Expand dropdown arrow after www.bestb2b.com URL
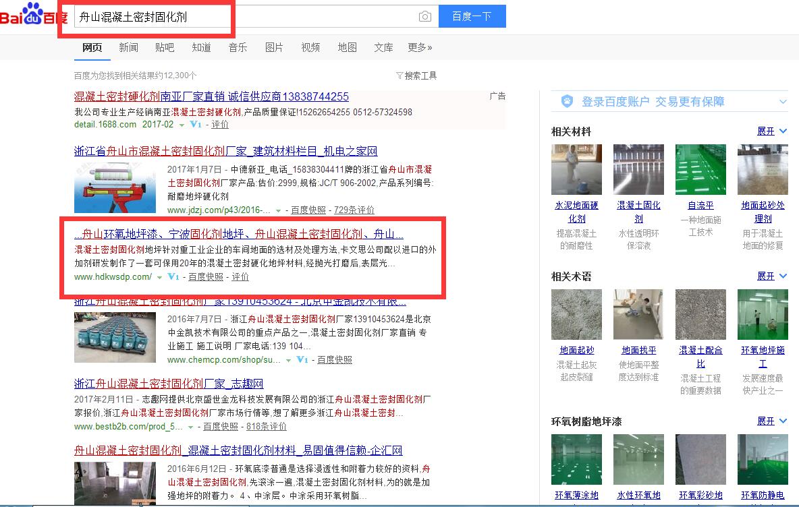The height and width of the screenshot is (507, 799). coord(190,427)
